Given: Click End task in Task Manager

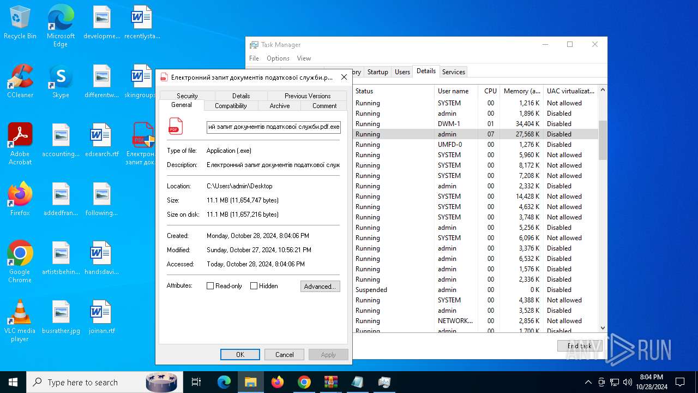Looking at the screenshot, I should click(x=579, y=346).
